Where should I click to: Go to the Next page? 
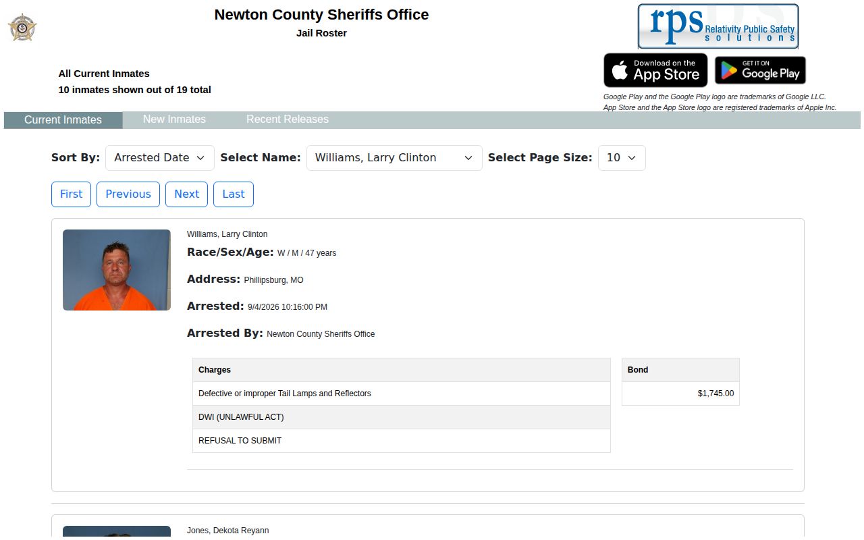point(186,194)
